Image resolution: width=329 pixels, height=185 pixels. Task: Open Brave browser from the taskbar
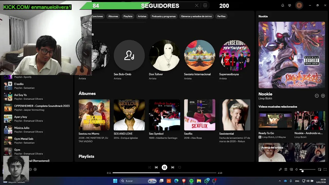[x=184, y=181]
